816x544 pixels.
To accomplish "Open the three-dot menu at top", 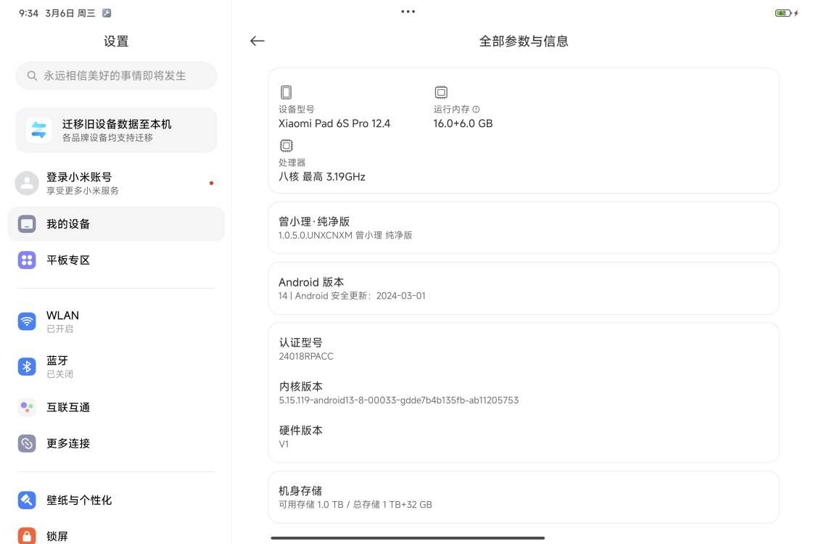I will pos(408,12).
